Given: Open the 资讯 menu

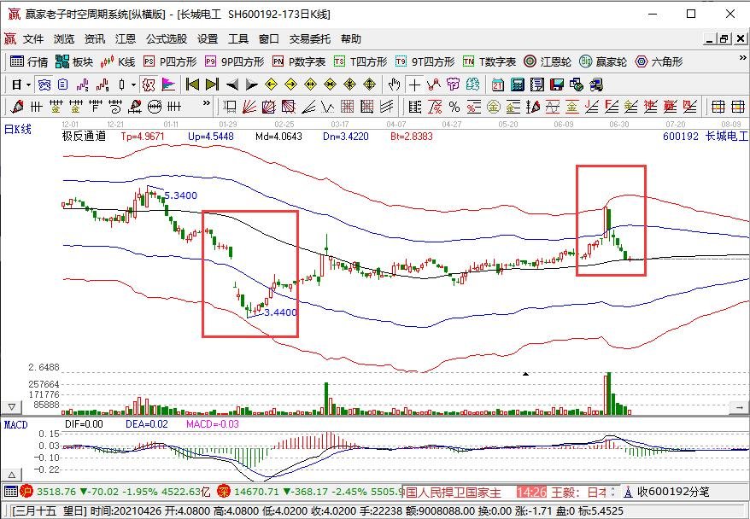Looking at the screenshot, I should (94, 38).
